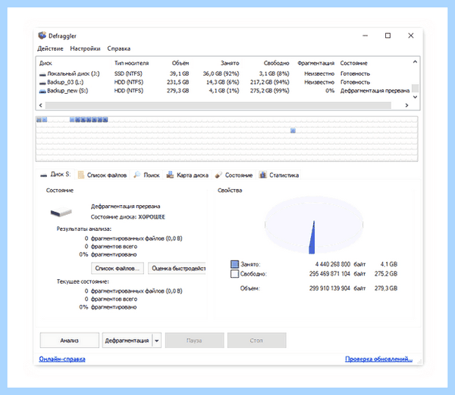Sort by the Объём column header
This screenshot has height=395, width=455.
pyautogui.click(x=180, y=63)
